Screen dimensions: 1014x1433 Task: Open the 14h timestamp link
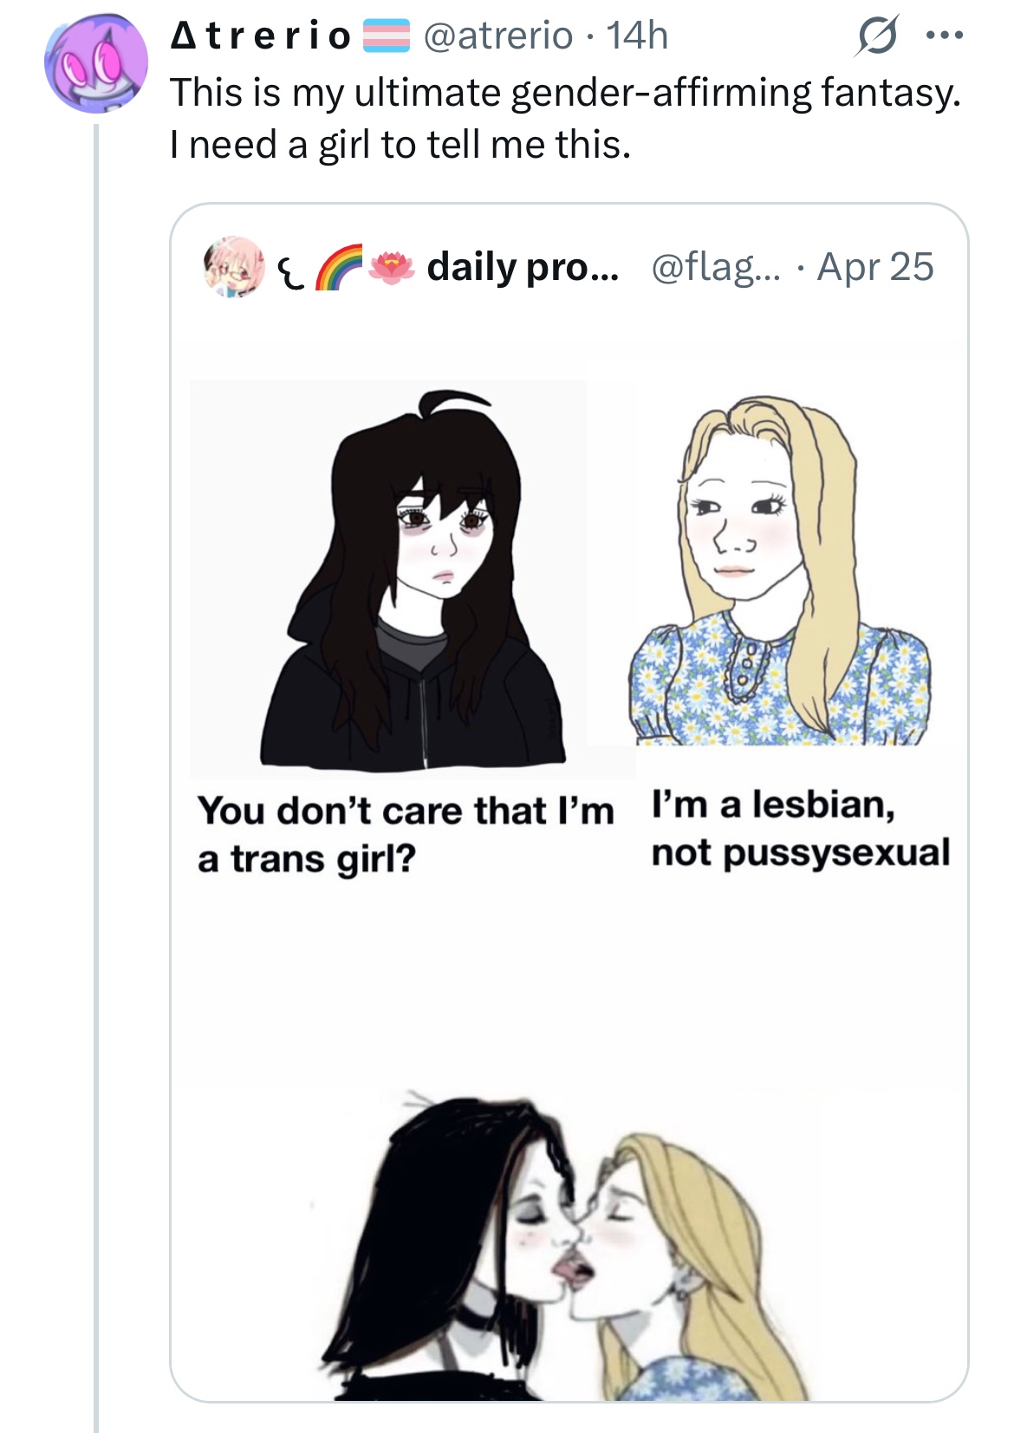click(x=638, y=36)
